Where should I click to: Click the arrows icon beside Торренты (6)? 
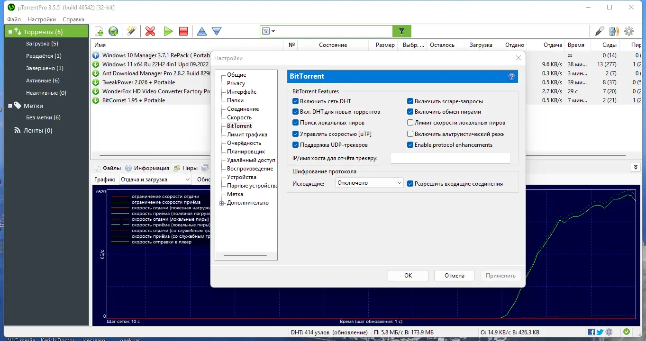point(18,32)
